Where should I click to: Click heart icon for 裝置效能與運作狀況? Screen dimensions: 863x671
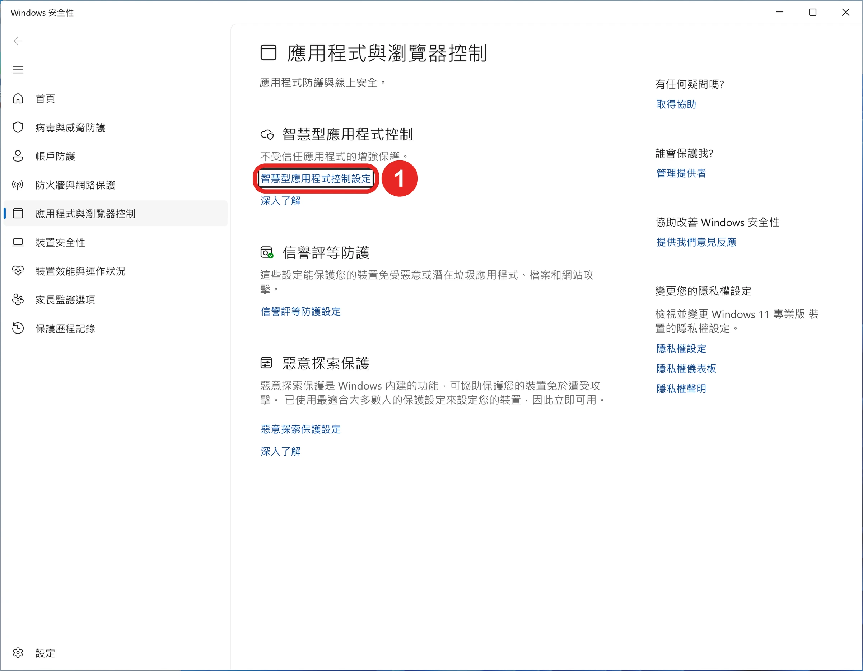[x=18, y=271]
